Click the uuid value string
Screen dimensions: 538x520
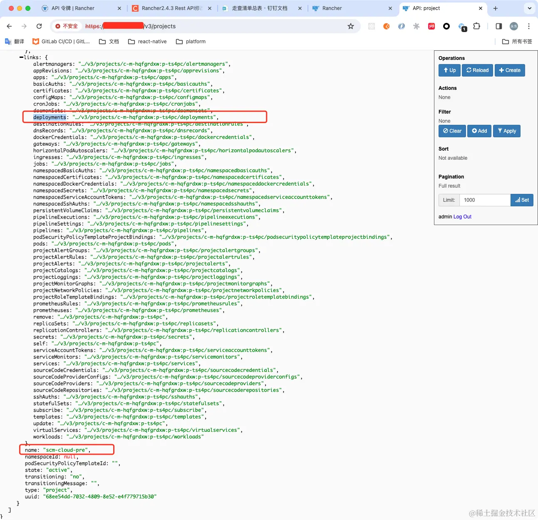click(x=99, y=497)
